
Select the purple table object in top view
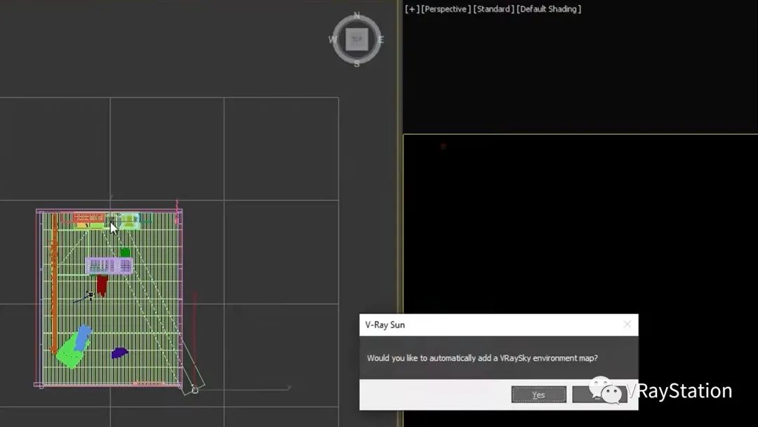[109, 265]
